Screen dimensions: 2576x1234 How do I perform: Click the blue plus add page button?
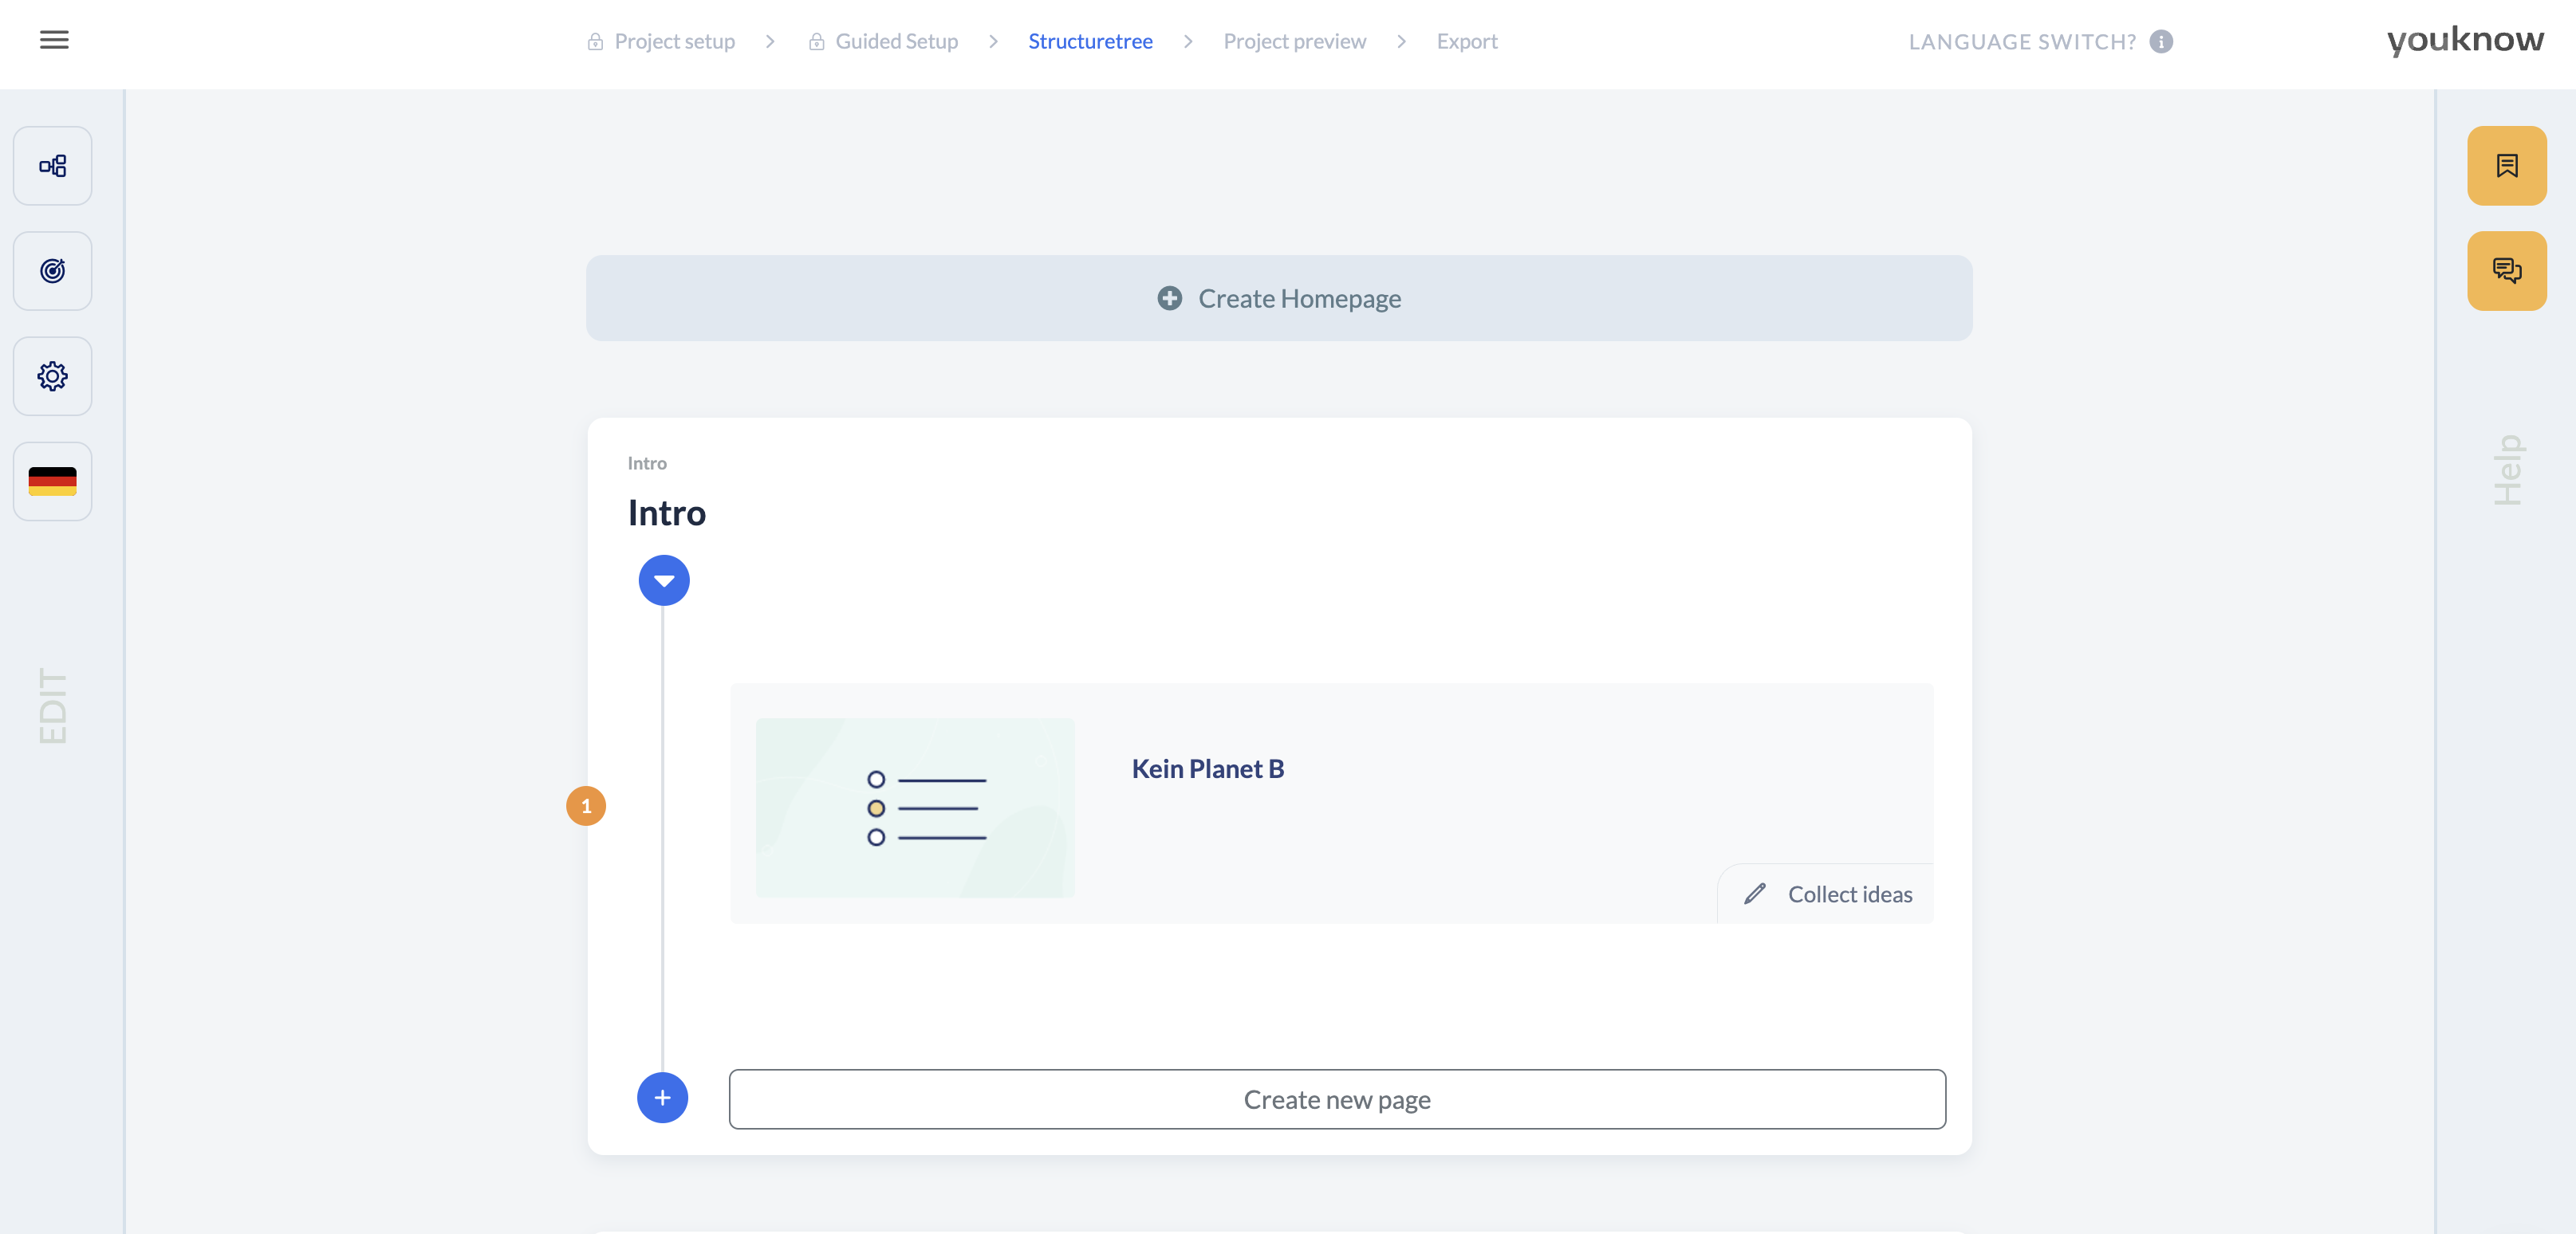click(662, 1098)
